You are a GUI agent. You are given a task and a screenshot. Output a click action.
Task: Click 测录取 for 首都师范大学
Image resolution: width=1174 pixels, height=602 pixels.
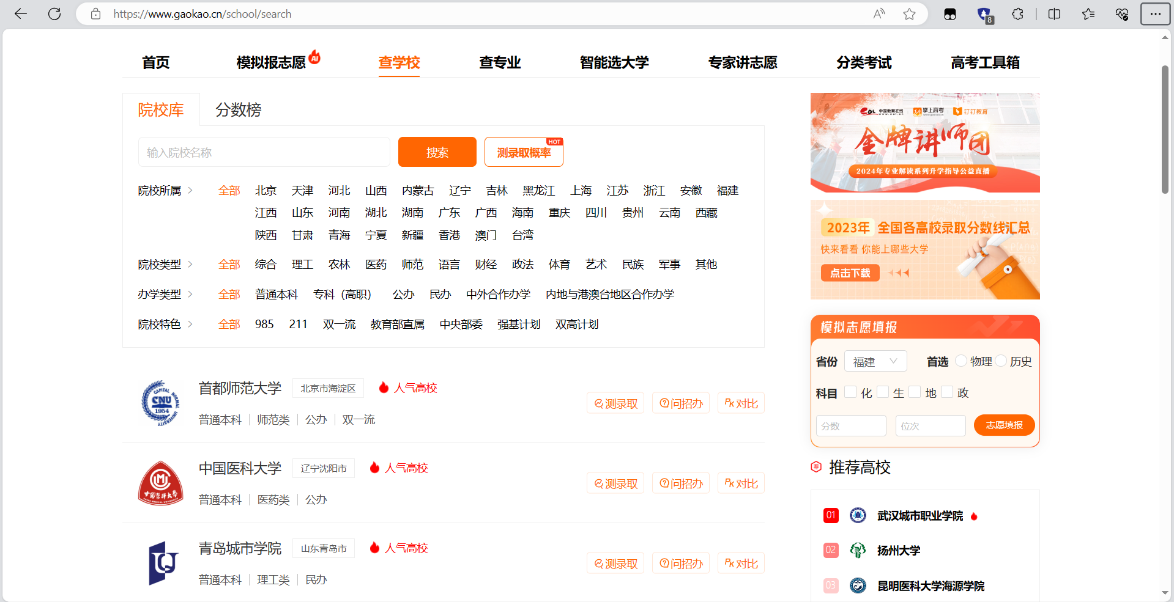(615, 403)
